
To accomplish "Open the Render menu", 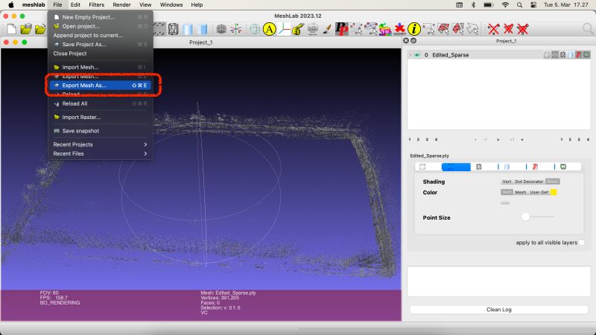I will [x=121, y=4].
